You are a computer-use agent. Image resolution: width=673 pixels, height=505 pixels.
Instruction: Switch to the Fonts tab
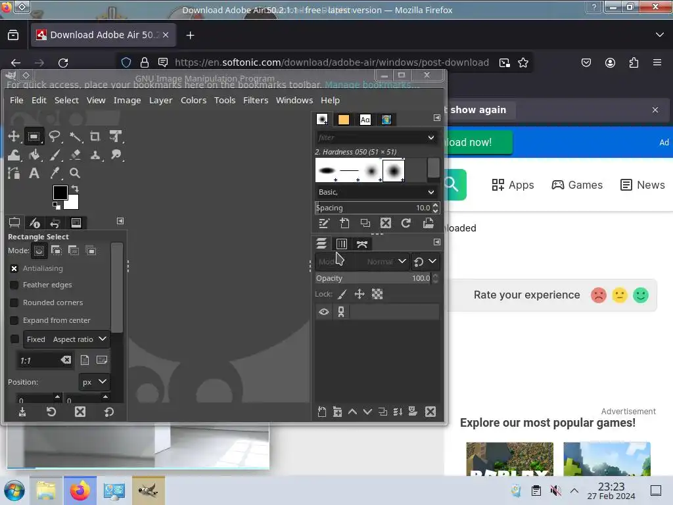coord(365,120)
